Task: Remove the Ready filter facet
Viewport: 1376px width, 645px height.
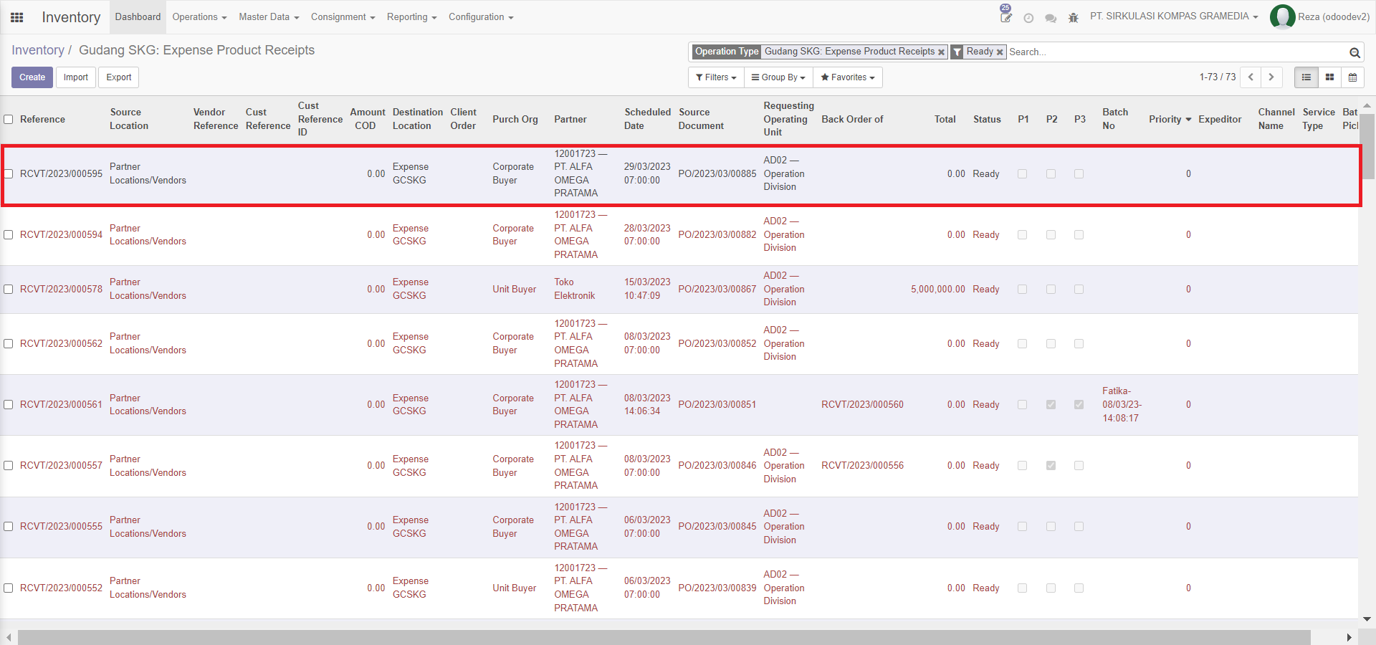Action: (1000, 52)
